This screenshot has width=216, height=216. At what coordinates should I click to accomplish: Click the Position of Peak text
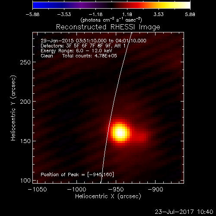coord(77,175)
